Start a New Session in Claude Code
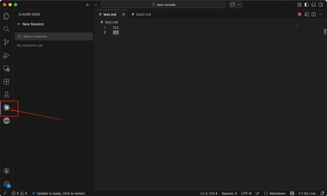This screenshot has height=196, width=327. [30, 24]
